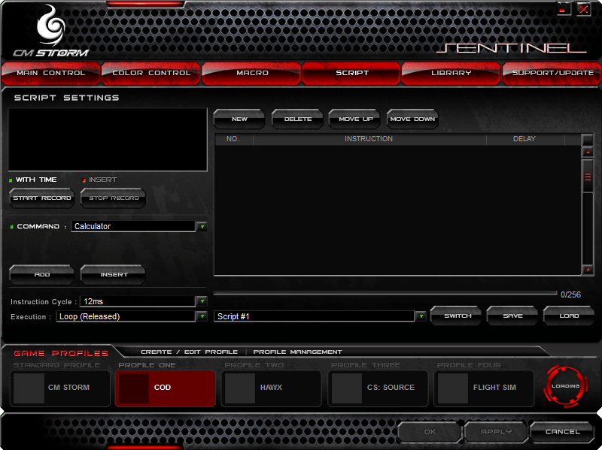Image resolution: width=602 pixels, height=450 pixels.
Task: Click the Move Down button
Action: tap(412, 119)
